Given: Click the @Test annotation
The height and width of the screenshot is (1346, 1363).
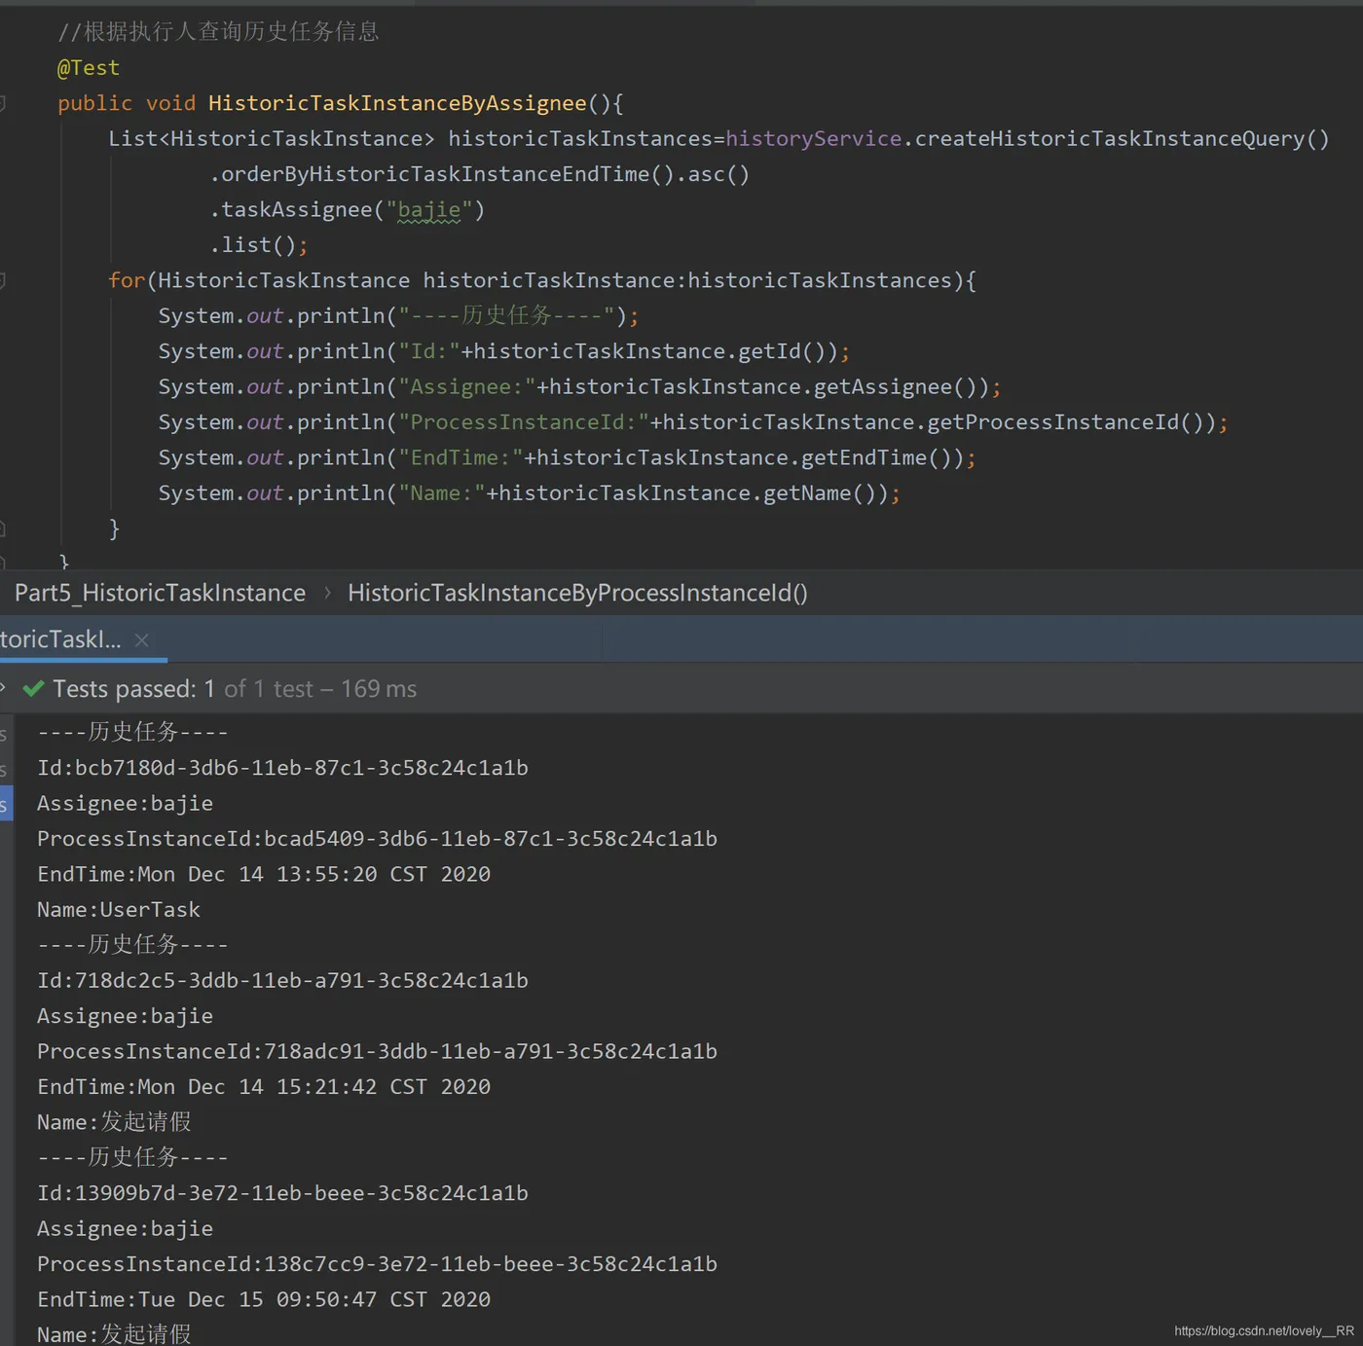Looking at the screenshot, I should tap(89, 68).
